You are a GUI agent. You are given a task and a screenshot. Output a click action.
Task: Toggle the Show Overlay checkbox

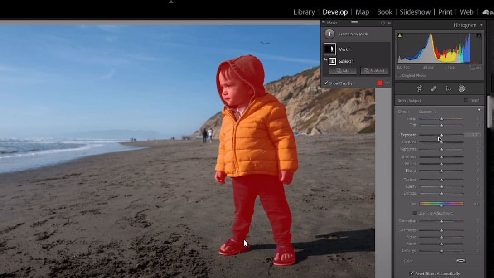click(x=326, y=83)
